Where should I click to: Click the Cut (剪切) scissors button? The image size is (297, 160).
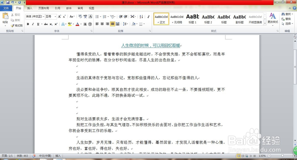[15, 15]
